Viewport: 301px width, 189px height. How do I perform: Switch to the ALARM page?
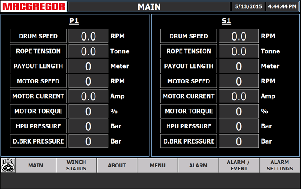198,165
